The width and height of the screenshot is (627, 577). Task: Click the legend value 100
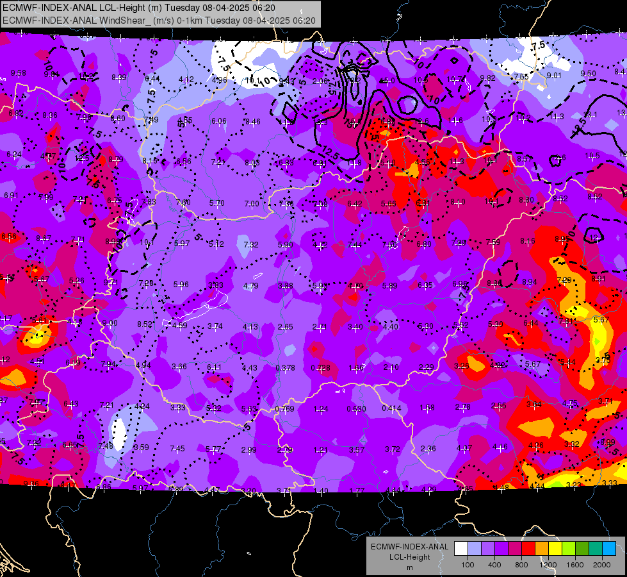(x=468, y=565)
